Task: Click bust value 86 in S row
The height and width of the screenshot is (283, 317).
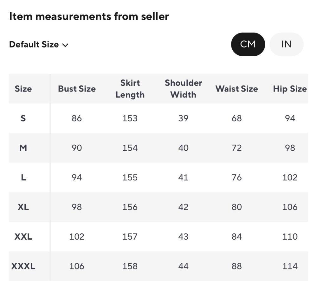Action: click(x=77, y=118)
